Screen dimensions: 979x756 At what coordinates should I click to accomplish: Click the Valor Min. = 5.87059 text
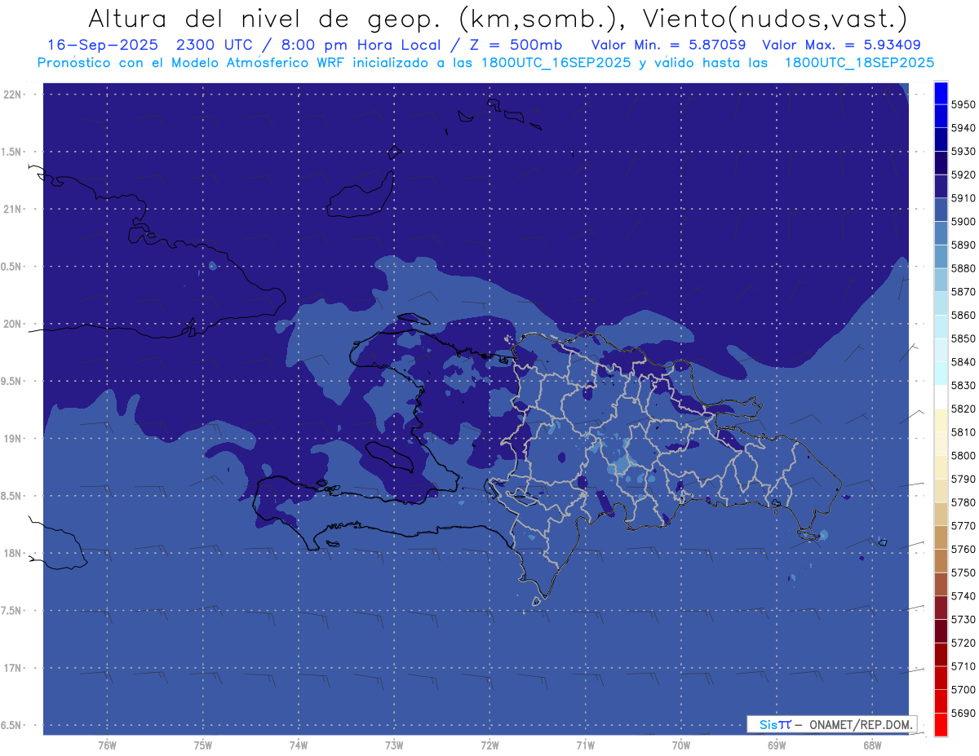pos(671,45)
